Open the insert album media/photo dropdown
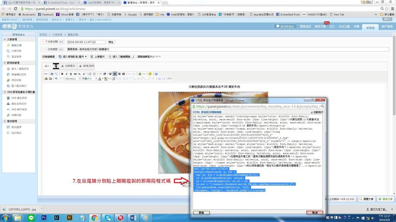The height and width of the screenshot is (222, 396). (x=72, y=57)
